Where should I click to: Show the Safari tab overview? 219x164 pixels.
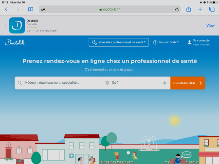[212, 9]
